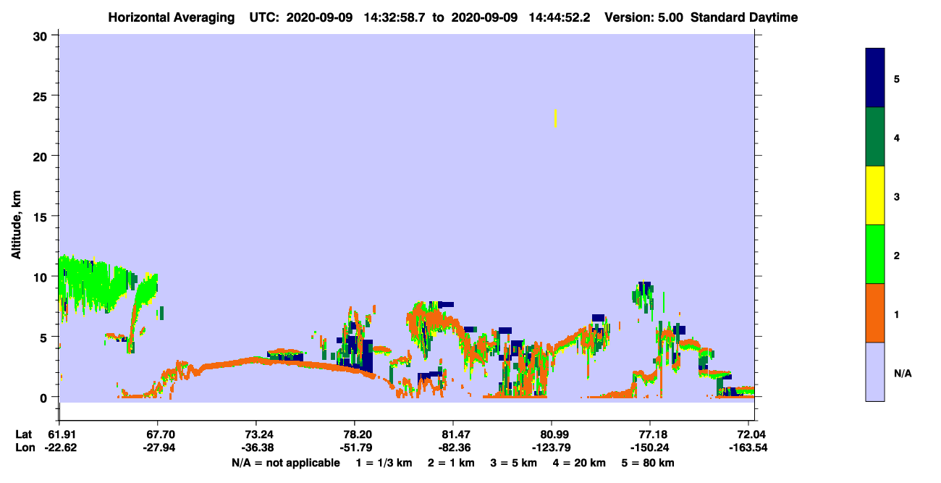Click 'Version: 5.00' in the title
The width and height of the screenshot is (941, 483).
click(x=643, y=17)
